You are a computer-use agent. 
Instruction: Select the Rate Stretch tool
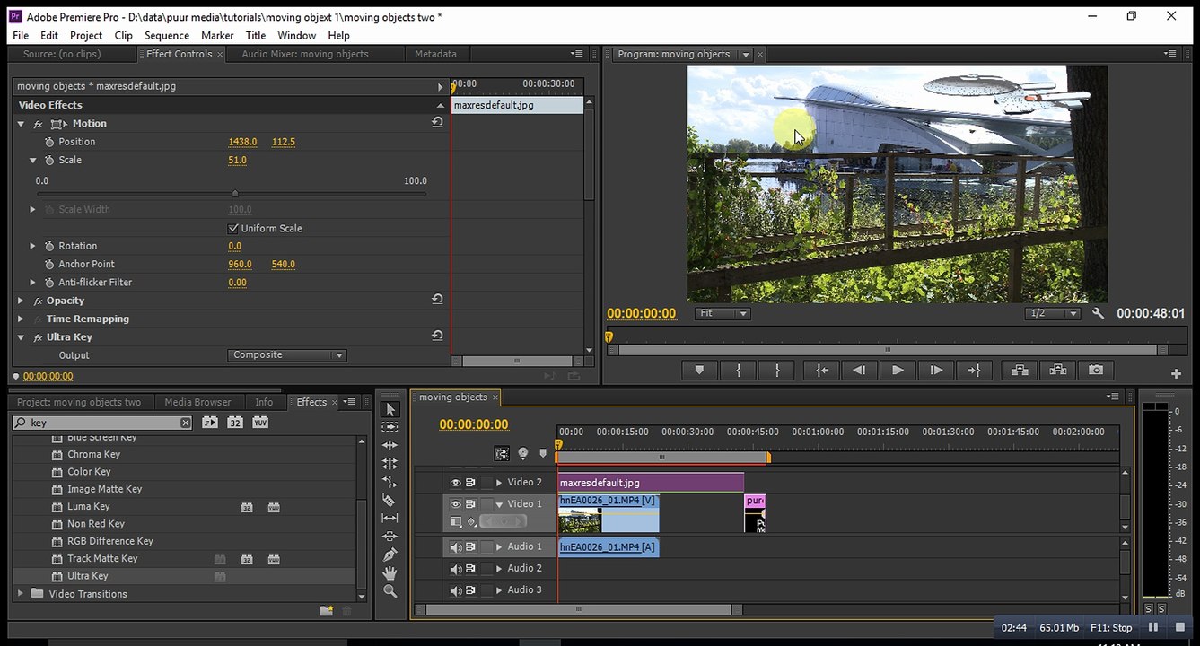pos(390,482)
